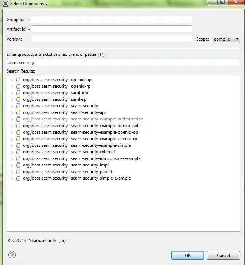245x265 pixels.
Task: Click the group id text beside seam-security-api
Action: click(x=46, y=112)
